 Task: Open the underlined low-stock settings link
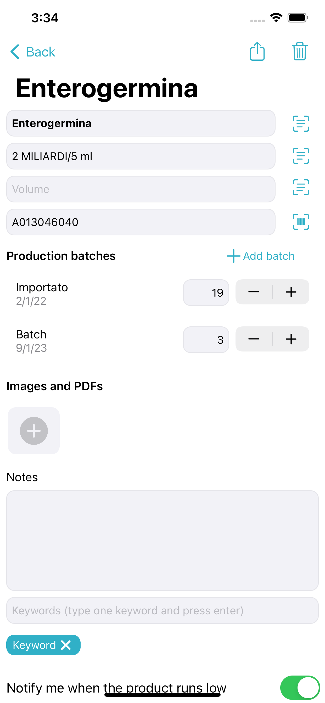click(165, 688)
